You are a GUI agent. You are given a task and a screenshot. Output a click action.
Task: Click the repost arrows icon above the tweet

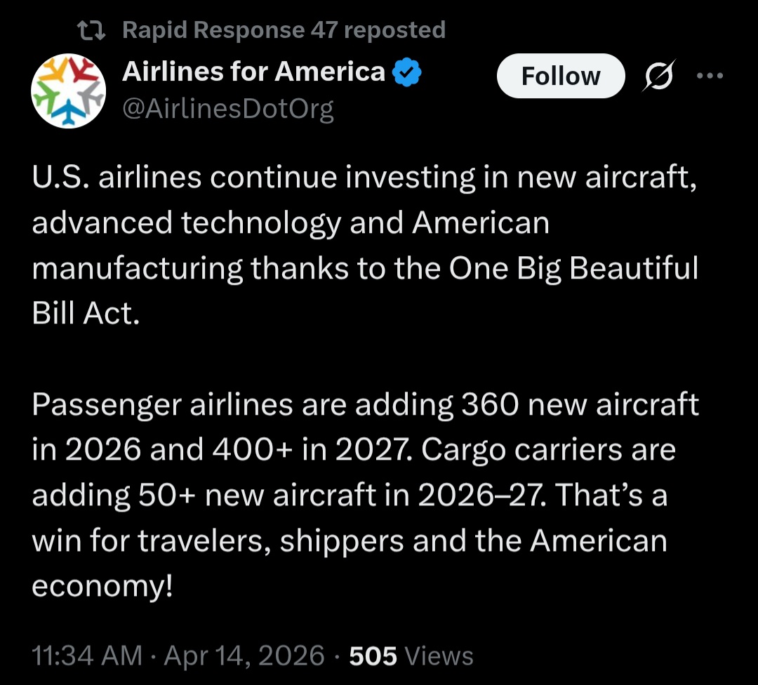click(x=91, y=30)
